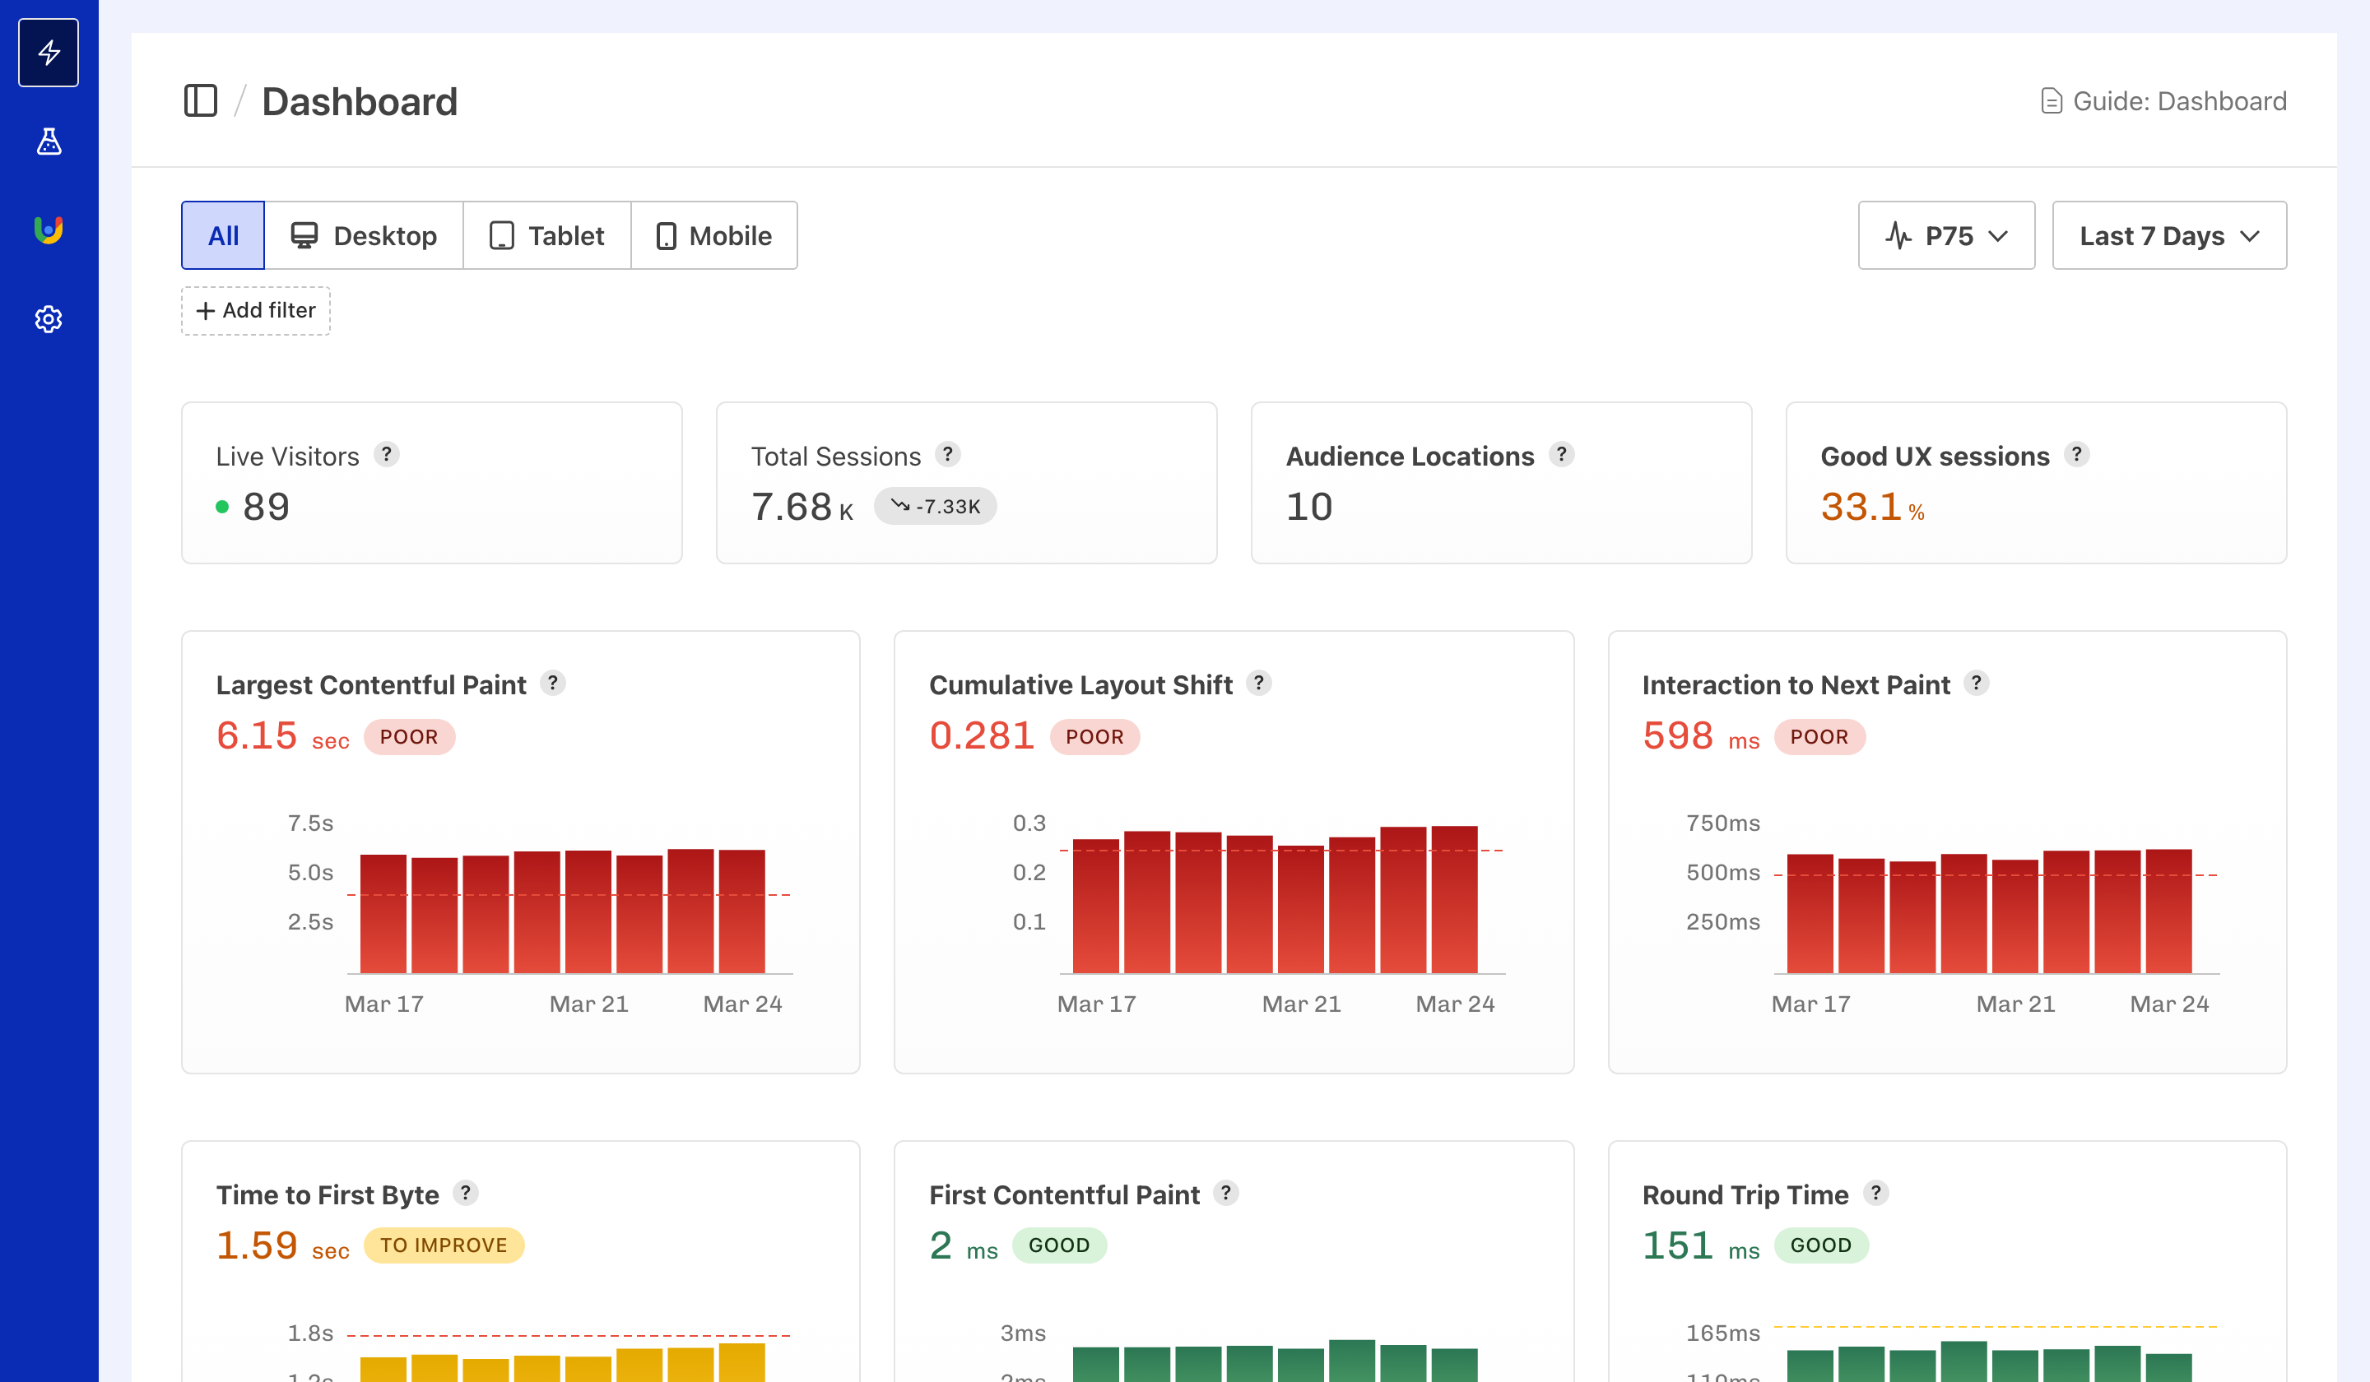
Task: Open Settings via the gear icon
Action: point(48,318)
